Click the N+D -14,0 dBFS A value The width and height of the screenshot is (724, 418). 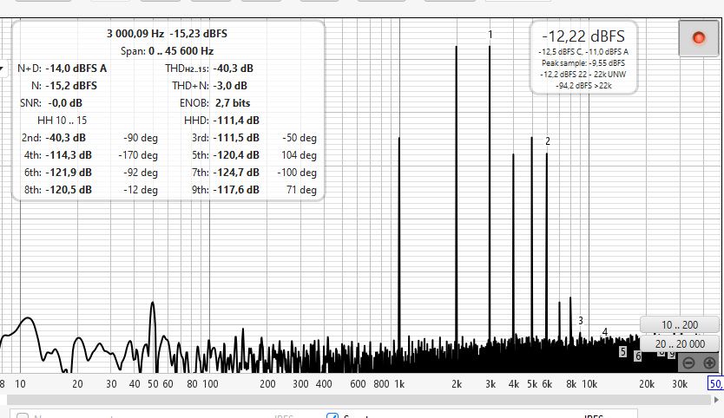[x=76, y=69]
